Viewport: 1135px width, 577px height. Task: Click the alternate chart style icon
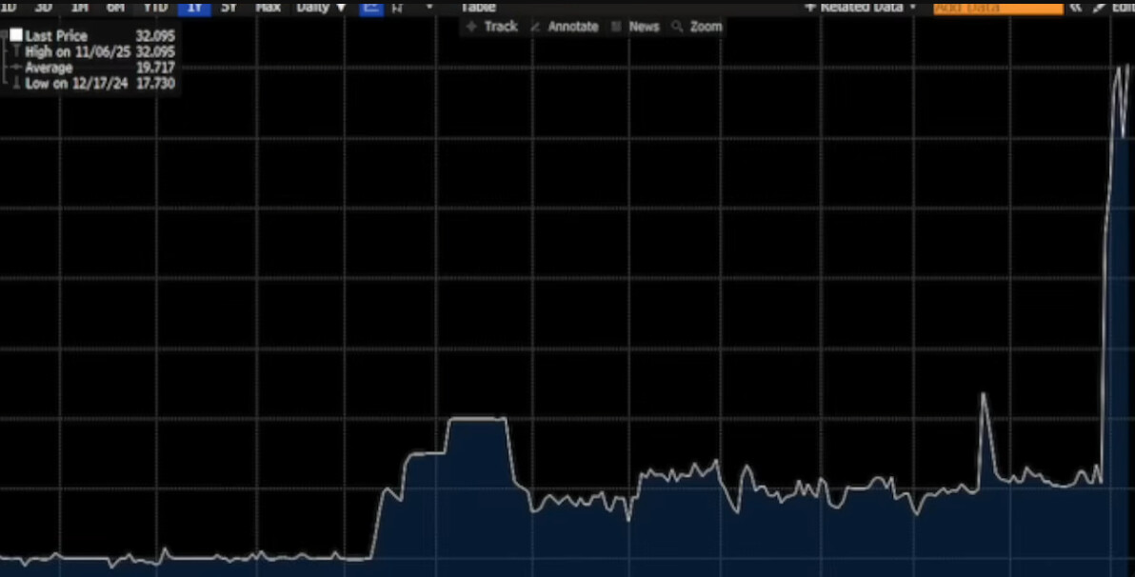pos(397,8)
